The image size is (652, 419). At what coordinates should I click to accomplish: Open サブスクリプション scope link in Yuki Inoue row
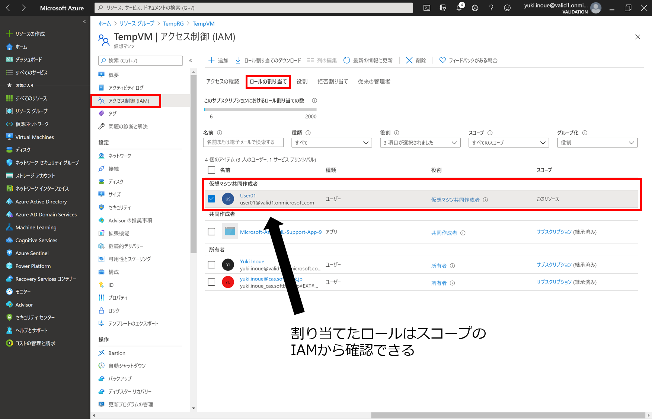coord(554,265)
